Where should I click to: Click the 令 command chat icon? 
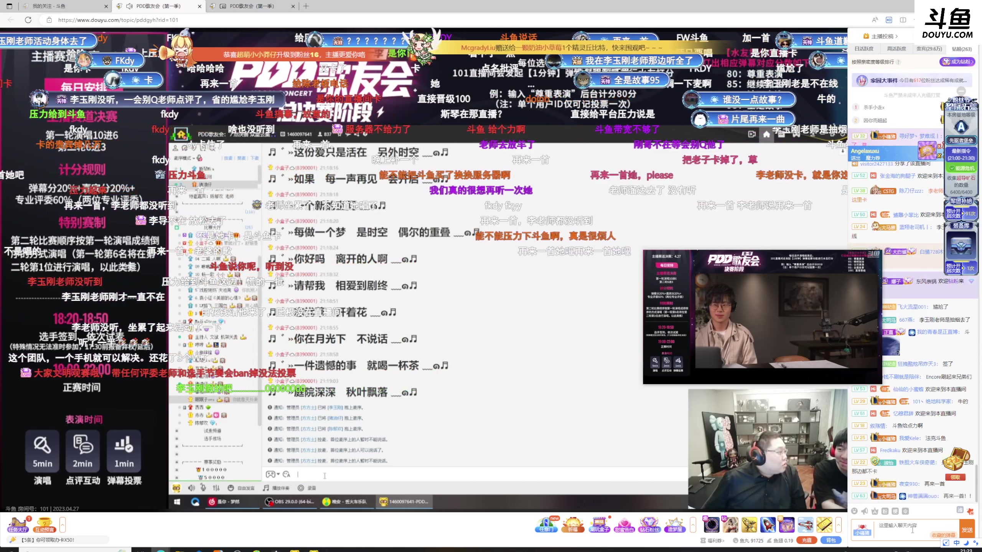click(x=905, y=511)
